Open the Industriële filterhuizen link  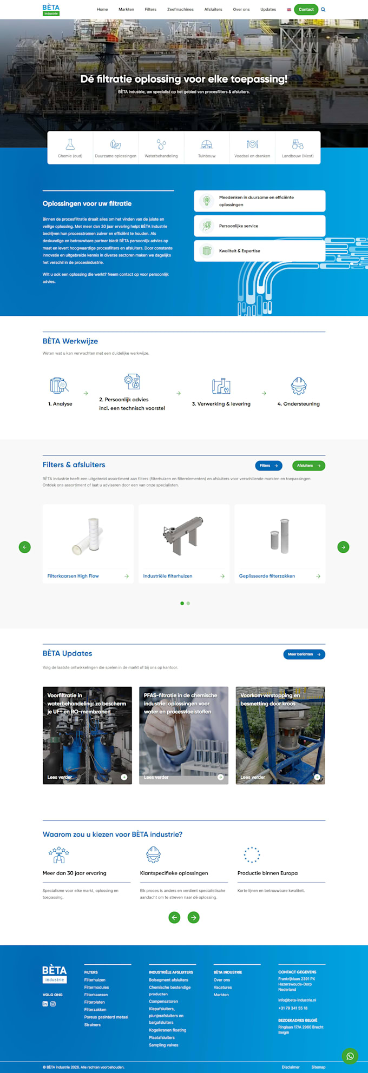tap(168, 576)
